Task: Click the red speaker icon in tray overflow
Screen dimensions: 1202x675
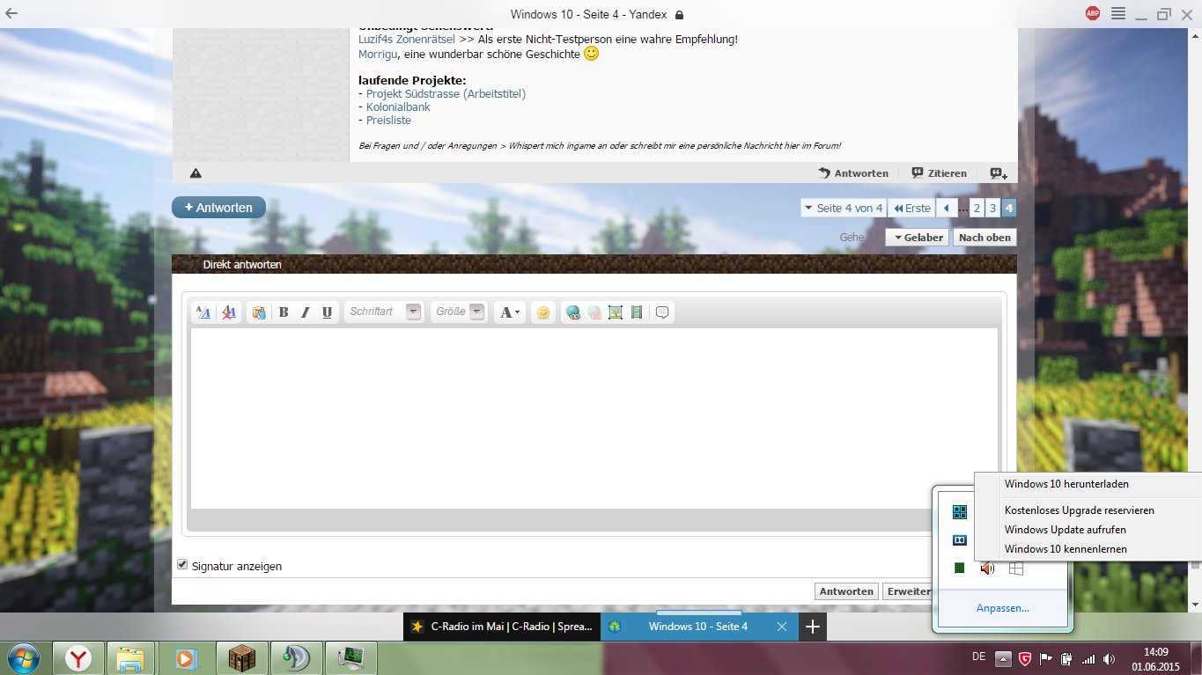Action: (x=988, y=569)
